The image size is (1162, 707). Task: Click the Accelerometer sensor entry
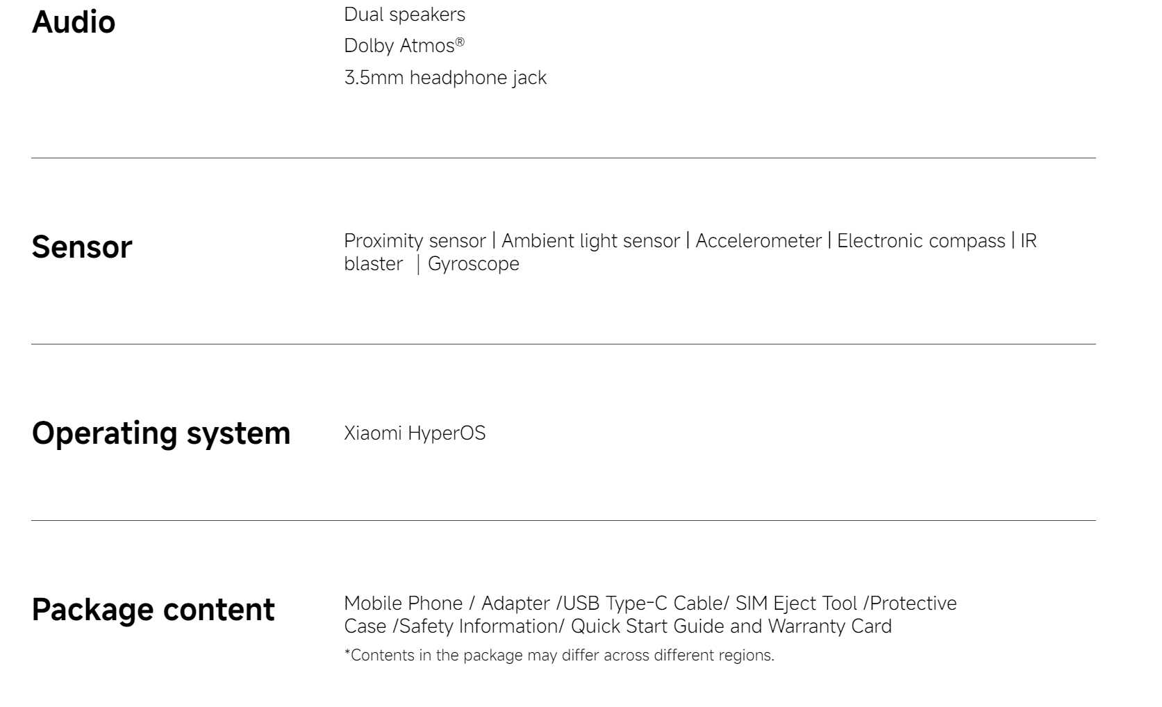tap(758, 241)
